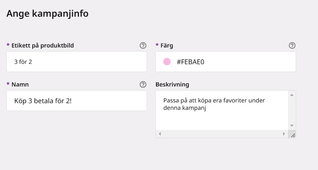The height and width of the screenshot is (170, 318).
Task: Click the 'Beskrivning' label text
Action: pyautogui.click(x=172, y=84)
